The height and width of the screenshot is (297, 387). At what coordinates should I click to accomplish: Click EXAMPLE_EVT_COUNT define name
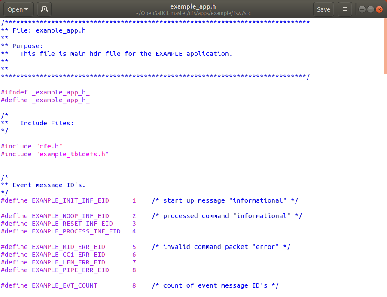[65, 285]
